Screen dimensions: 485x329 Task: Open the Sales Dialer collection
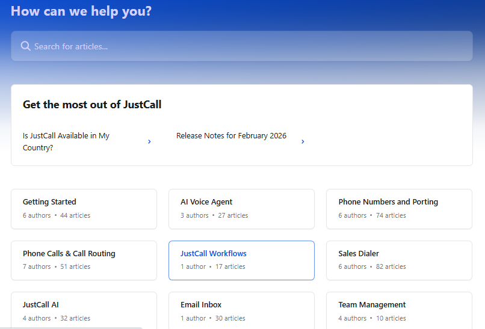(x=400, y=260)
